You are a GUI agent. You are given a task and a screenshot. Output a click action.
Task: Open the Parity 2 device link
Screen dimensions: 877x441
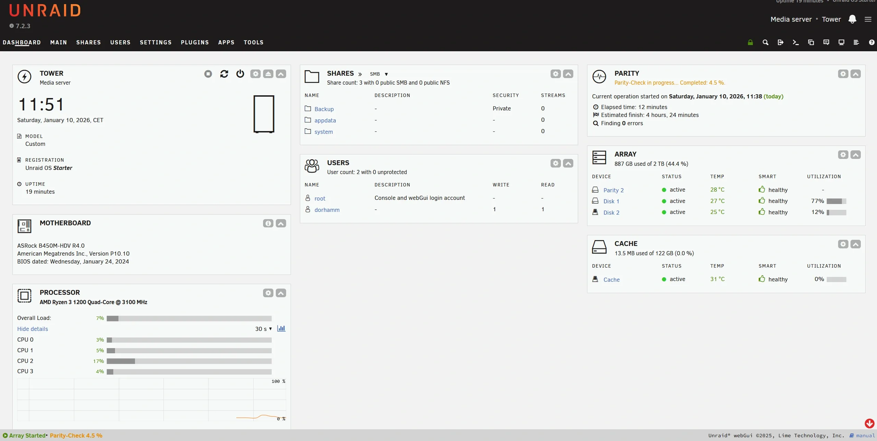[x=613, y=190]
